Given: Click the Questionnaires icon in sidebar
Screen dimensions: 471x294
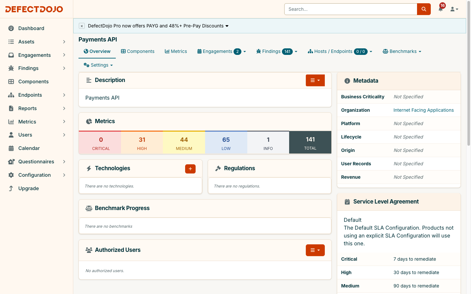Looking at the screenshot, I should (x=11, y=162).
